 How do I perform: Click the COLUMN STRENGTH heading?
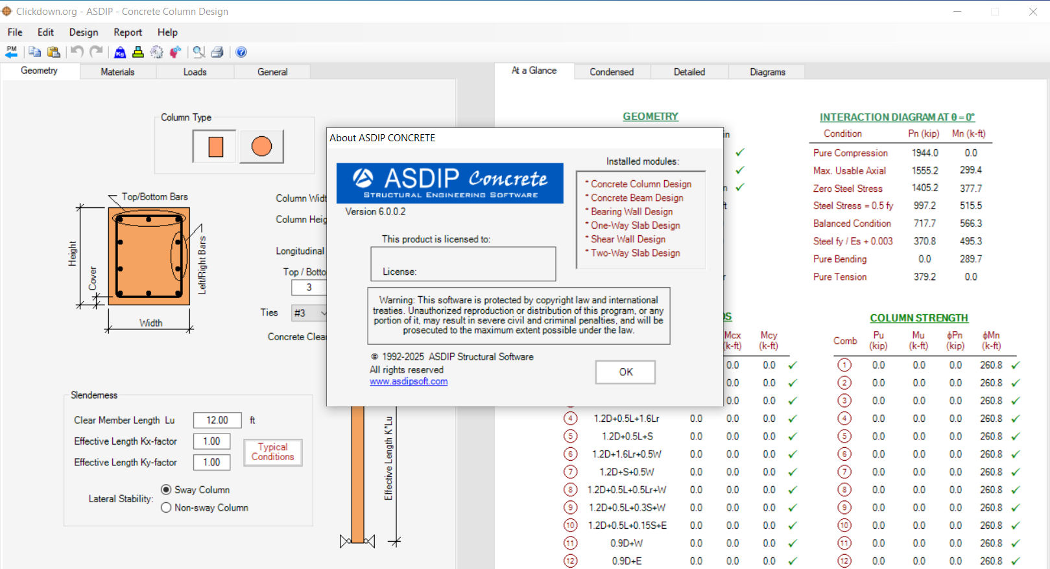(919, 318)
